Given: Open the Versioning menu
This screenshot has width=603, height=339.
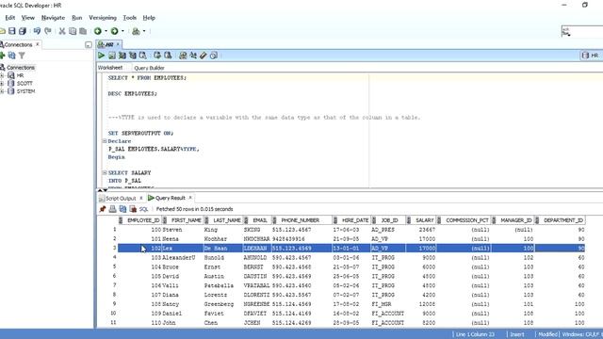Looking at the screenshot, I should coord(103,18).
